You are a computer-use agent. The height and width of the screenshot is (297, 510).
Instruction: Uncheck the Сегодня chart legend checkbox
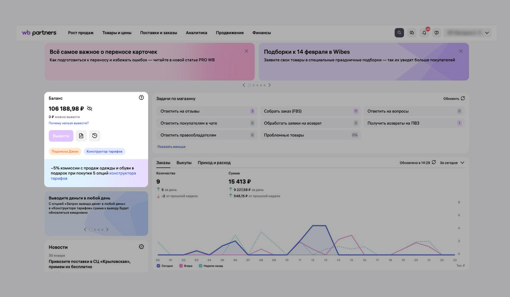point(158,265)
